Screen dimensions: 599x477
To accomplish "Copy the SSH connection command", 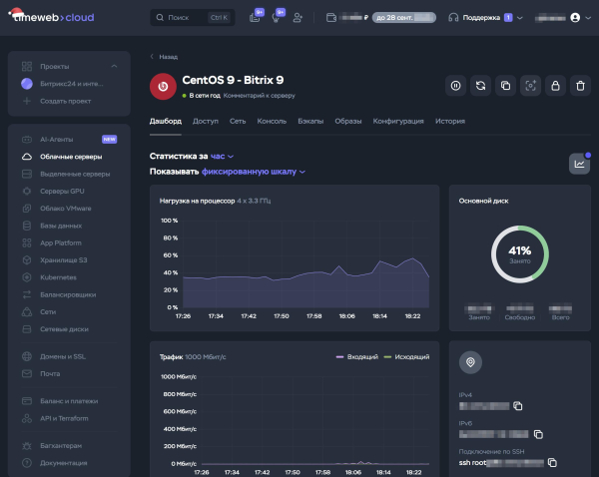I will pos(552,463).
